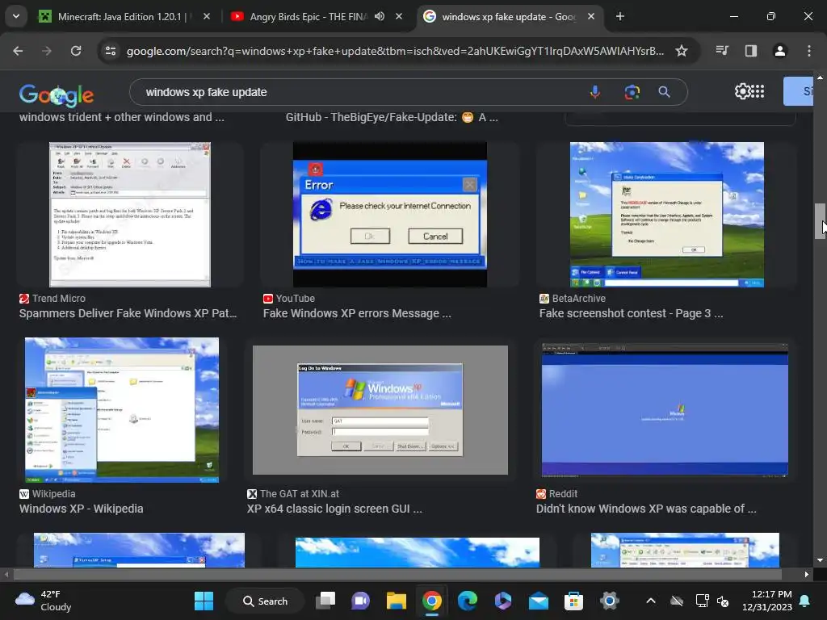Expand hidden system tray icons

(651, 601)
